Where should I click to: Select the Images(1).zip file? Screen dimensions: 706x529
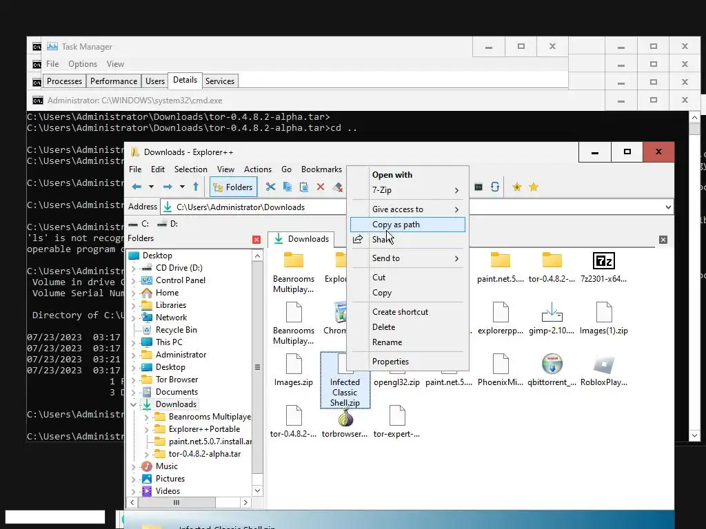click(x=604, y=319)
